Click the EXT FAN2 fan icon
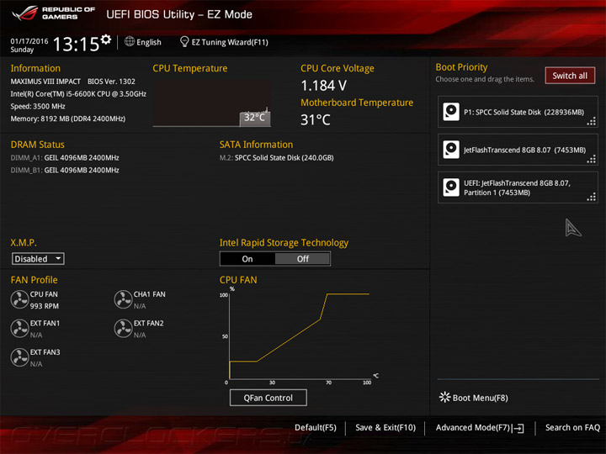 (x=123, y=329)
